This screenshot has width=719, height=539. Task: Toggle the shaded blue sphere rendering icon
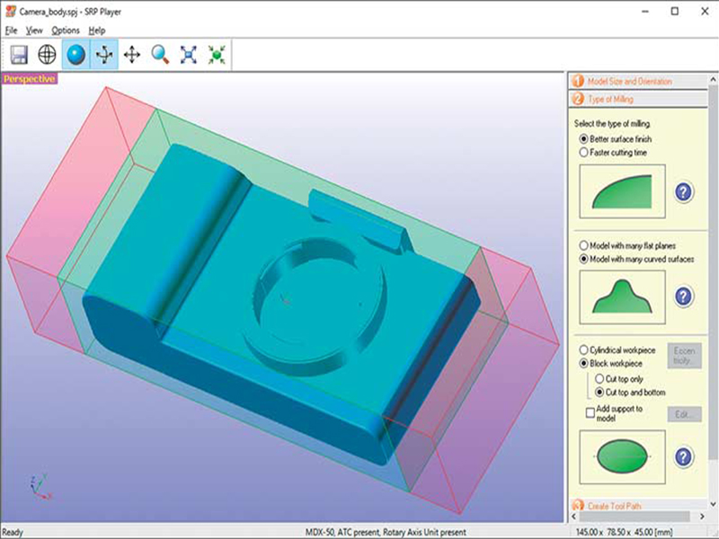[x=75, y=55]
